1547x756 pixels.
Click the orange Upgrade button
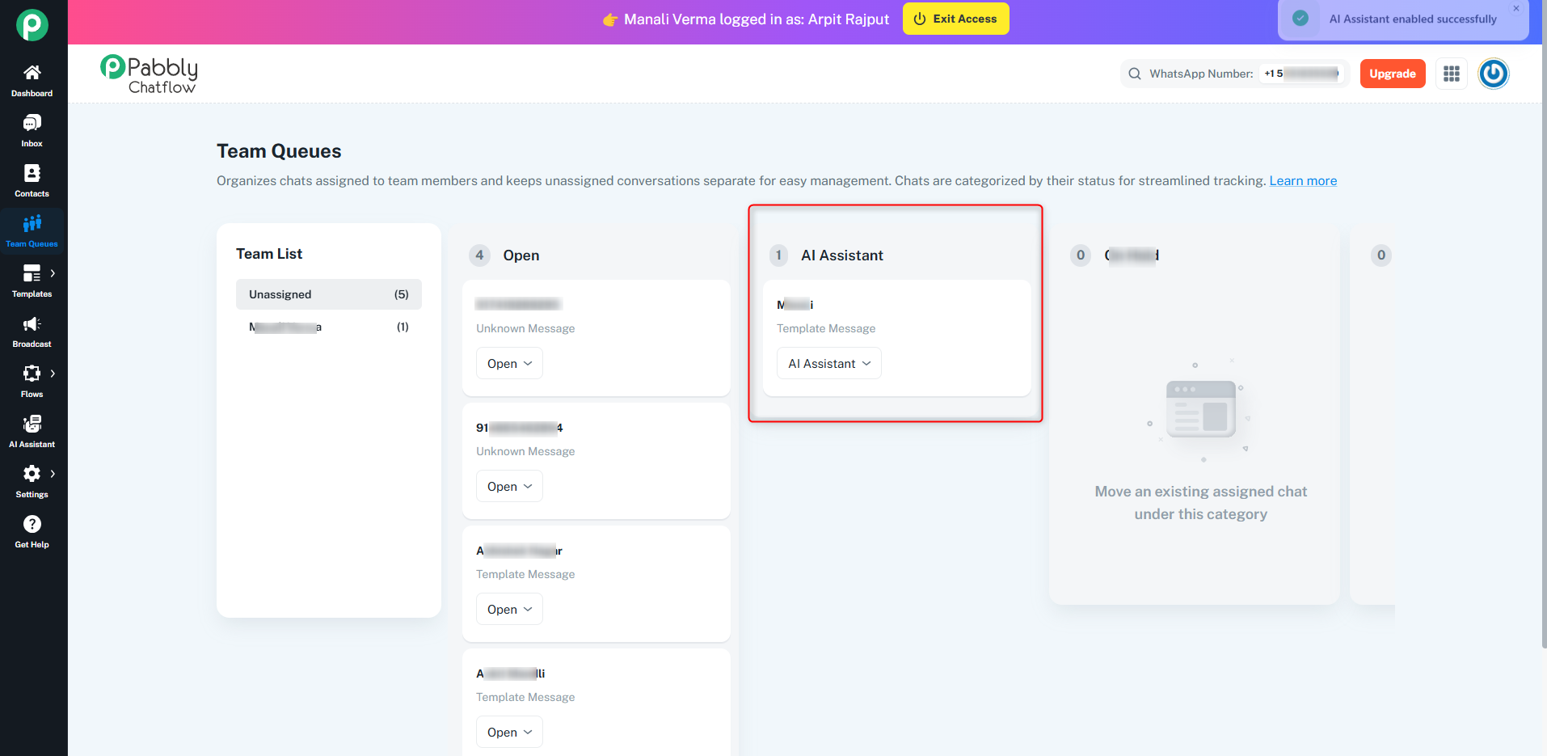pyautogui.click(x=1393, y=74)
